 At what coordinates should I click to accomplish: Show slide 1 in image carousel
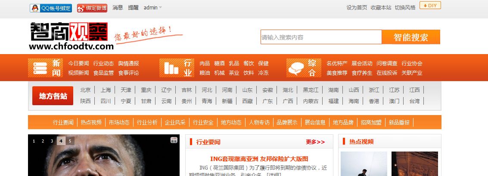pos(34,141)
